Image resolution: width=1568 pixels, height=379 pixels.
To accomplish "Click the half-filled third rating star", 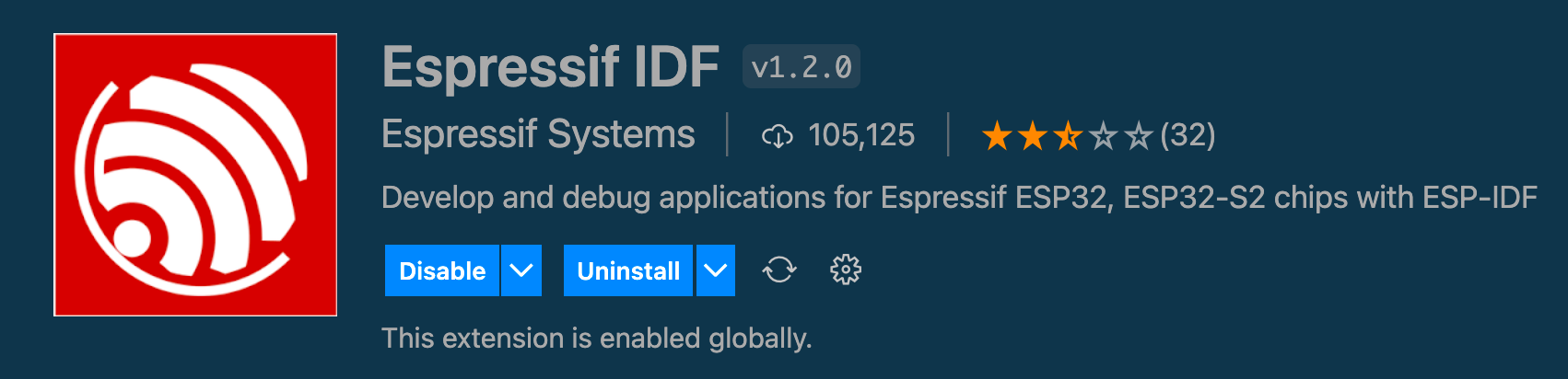I will click(1068, 136).
